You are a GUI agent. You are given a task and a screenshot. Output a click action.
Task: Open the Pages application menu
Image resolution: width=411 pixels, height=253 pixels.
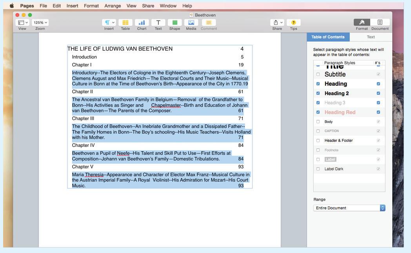click(27, 6)
